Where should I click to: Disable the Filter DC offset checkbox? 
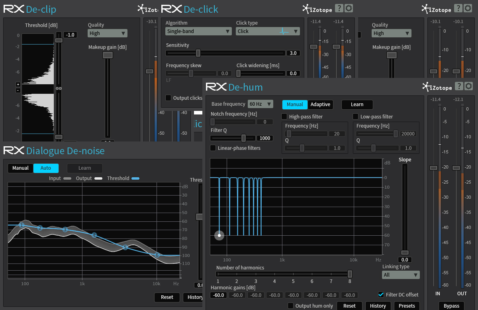click(x=381, y=294)
